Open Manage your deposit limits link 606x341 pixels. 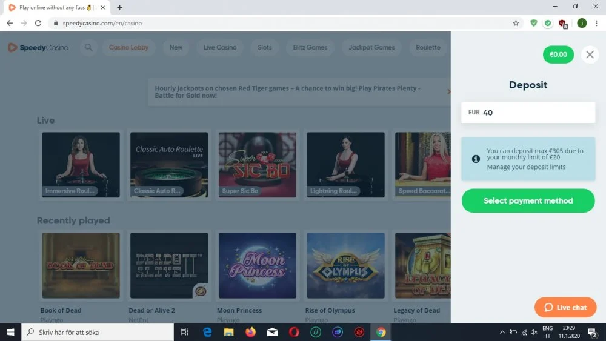526,167
